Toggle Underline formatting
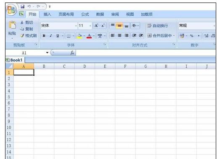 point(58,36)
